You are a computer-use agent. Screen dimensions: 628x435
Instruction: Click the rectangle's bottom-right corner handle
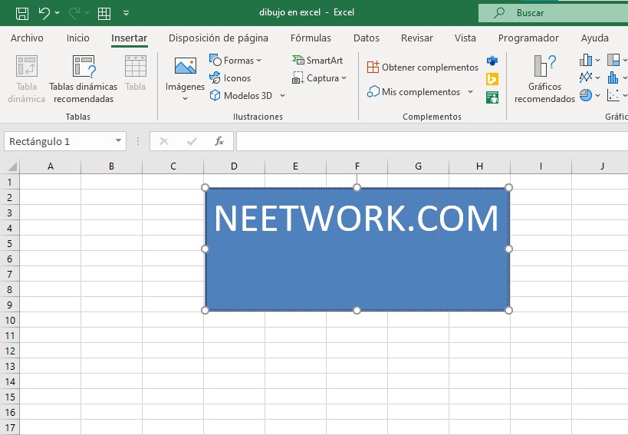click(508, 311)
